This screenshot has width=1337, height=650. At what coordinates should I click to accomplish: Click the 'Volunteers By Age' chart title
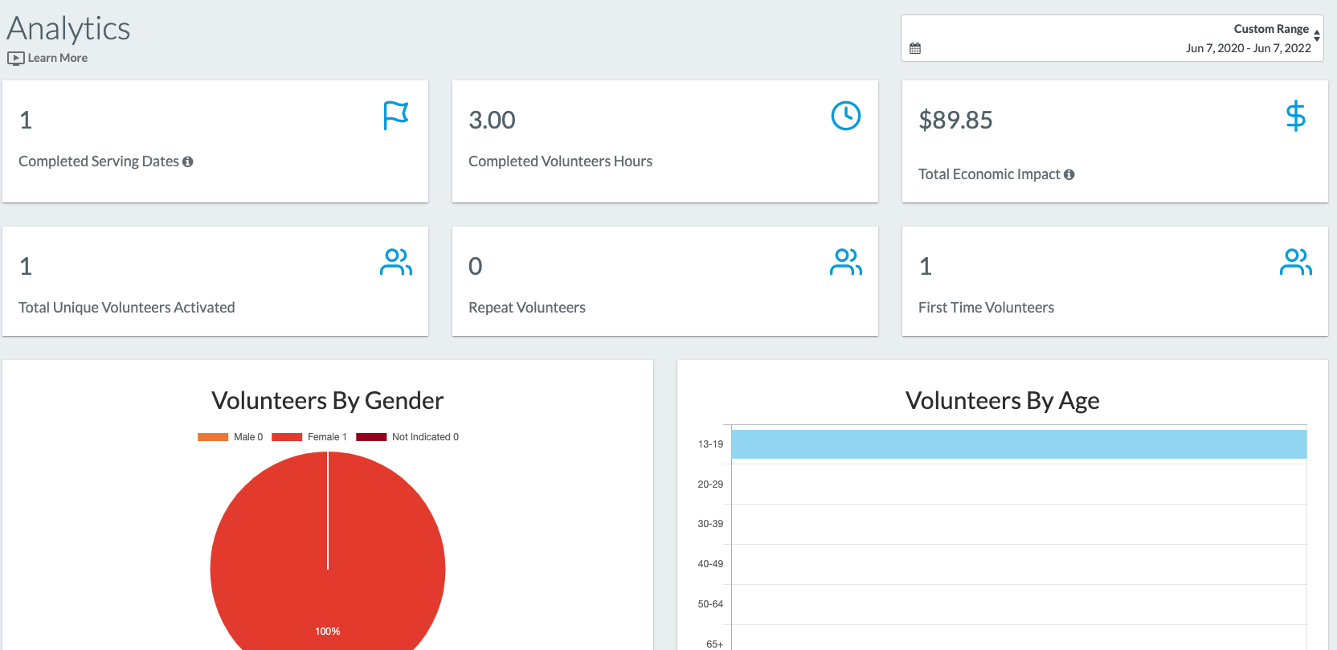(x=1002, y=400)
